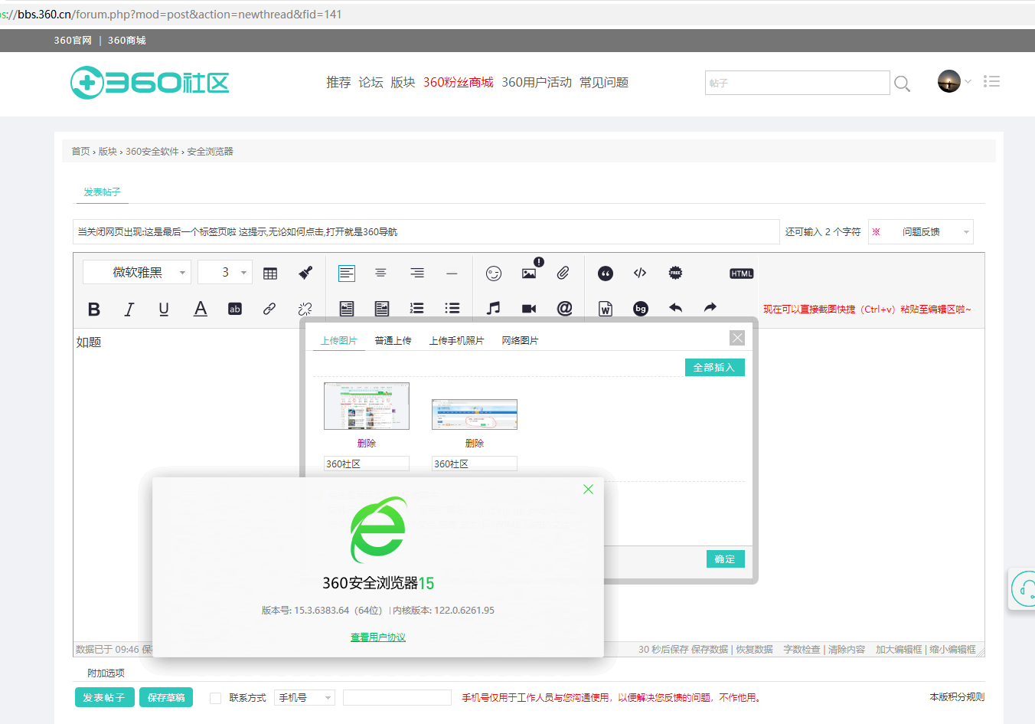The width and height of the screenshot is (1035, 724).
Task: Select the thumbnail showing a red-circled dialog
Action: coord(475,414)
